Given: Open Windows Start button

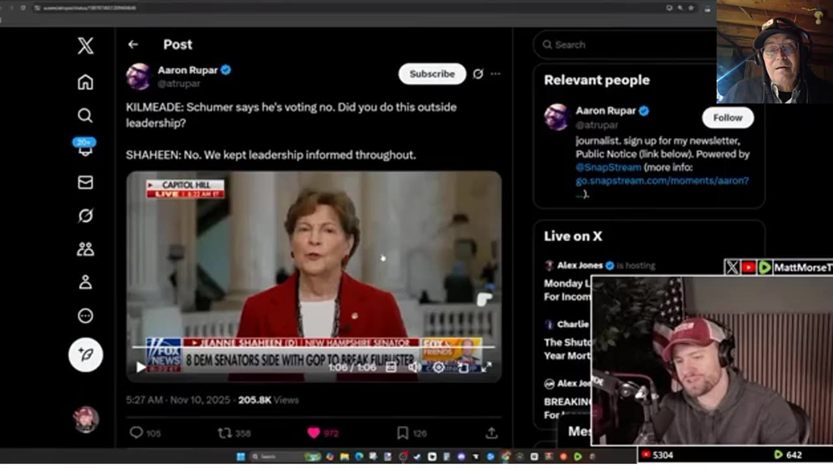Looking at the screenshot, I should point(240,457).
